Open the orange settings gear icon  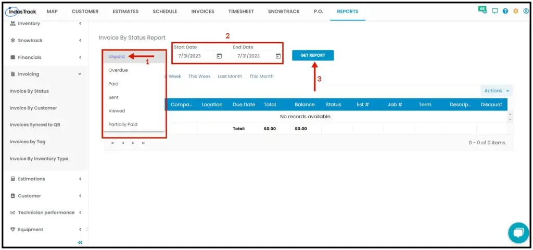coord(516,11)
